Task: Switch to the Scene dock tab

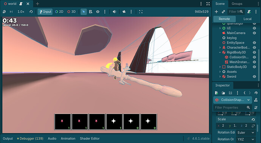Action: coord(220,4)
